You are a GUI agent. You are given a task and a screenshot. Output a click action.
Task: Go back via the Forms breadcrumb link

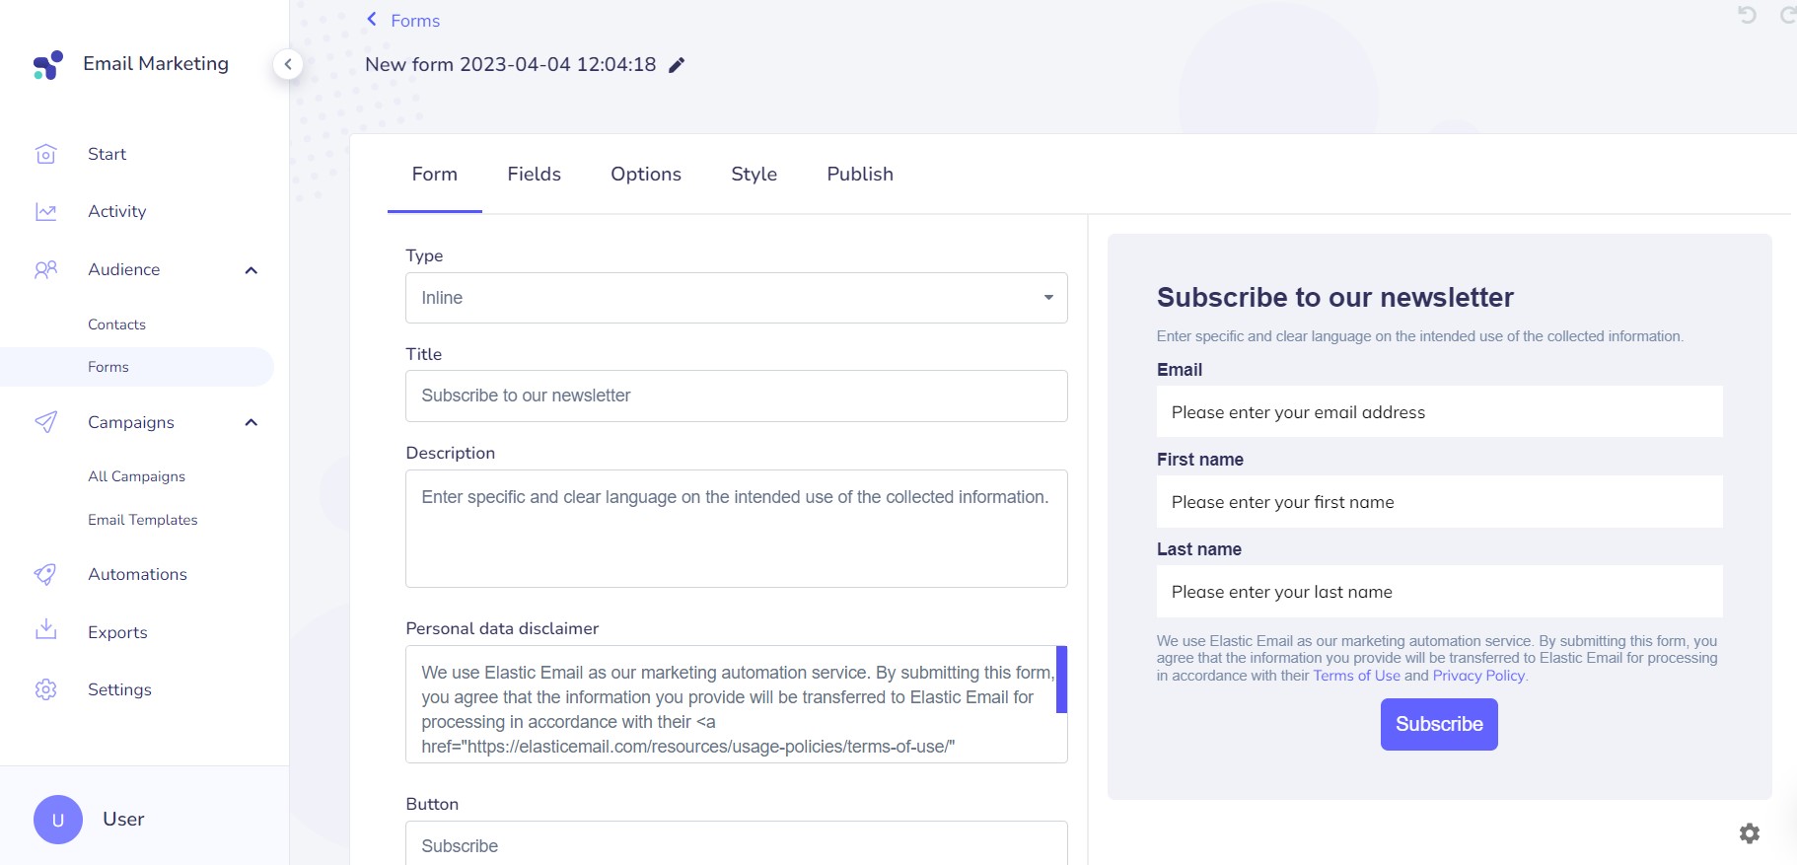415,21
